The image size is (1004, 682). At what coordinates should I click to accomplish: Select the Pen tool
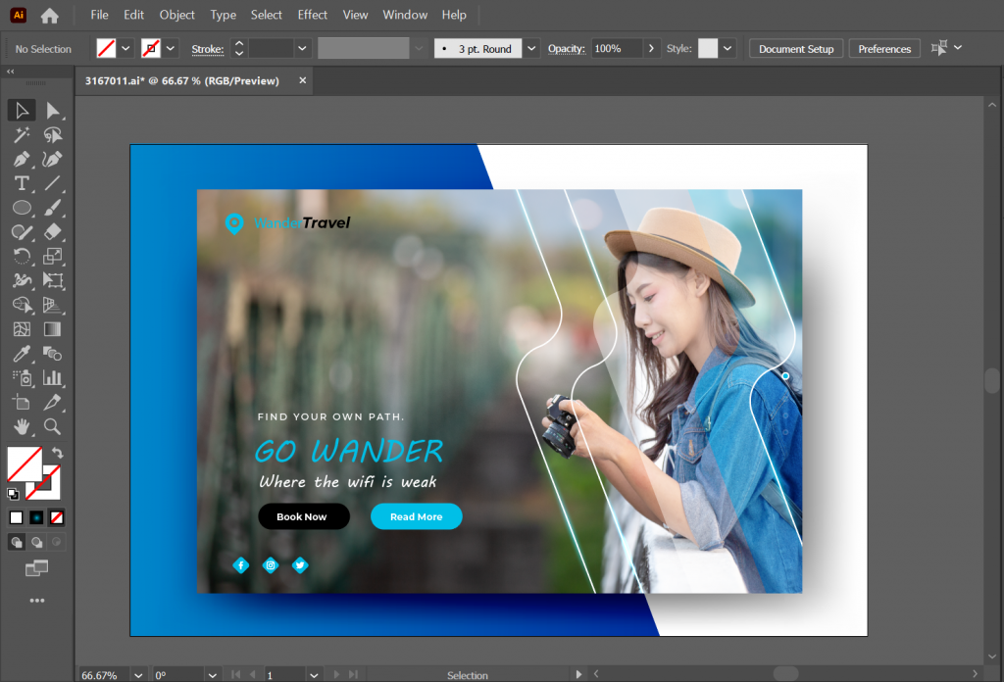(x=22, y=160)
